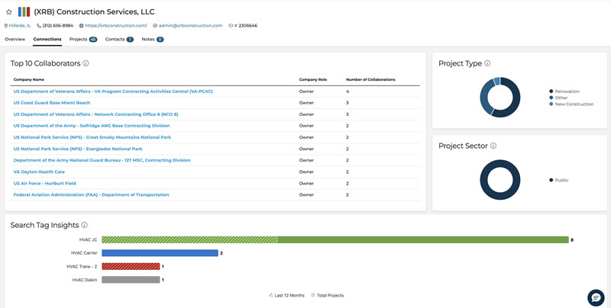
Task: Click the Project Sector donut chart
Action: (x=500, y=180)
